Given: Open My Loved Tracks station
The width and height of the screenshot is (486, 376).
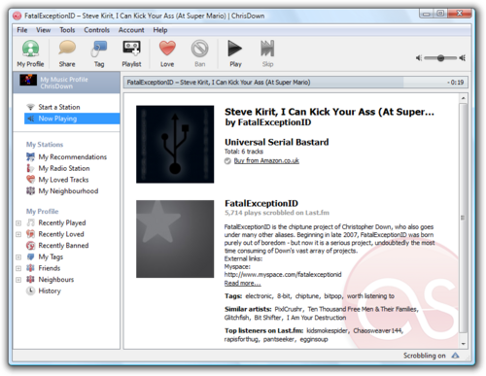Looking at the screenshot, I should pos(63,180).
